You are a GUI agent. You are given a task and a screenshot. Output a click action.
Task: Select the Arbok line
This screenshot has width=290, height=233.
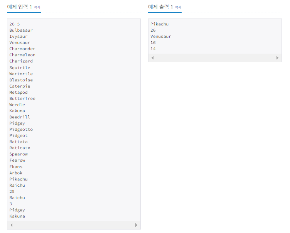tap(16, 173)
